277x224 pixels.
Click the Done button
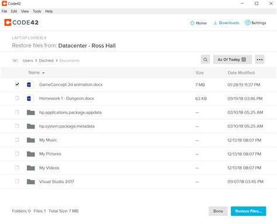[218, 211]
